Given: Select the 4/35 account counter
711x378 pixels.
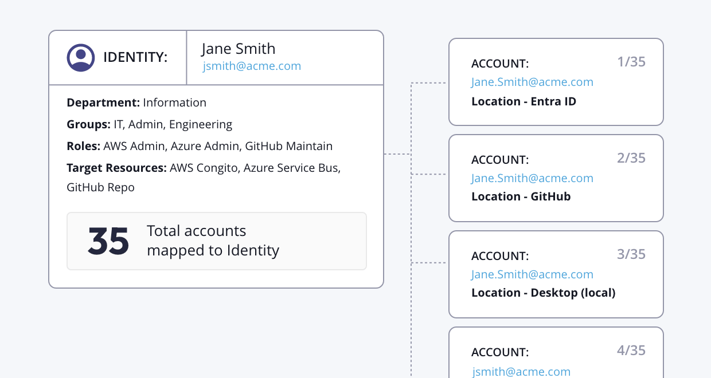Looking at the screenshot, I should click(x=631, y=351).
